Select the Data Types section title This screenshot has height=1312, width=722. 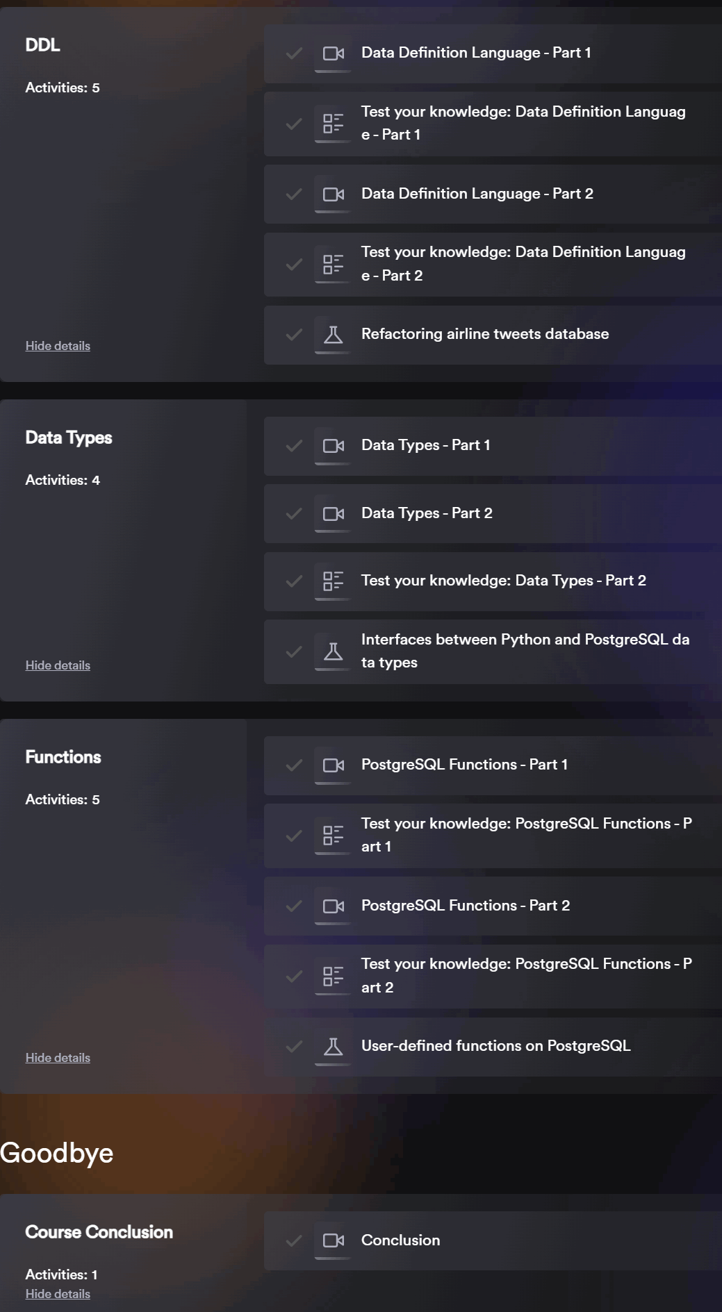pos(69,438)
